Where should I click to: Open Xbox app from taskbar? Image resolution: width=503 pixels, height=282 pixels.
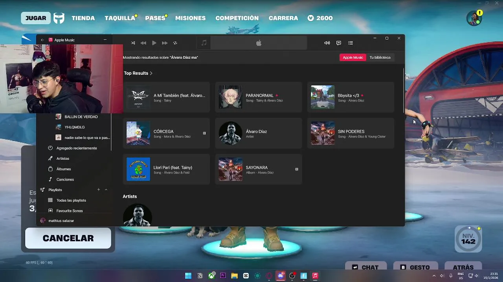pos(211,276)
